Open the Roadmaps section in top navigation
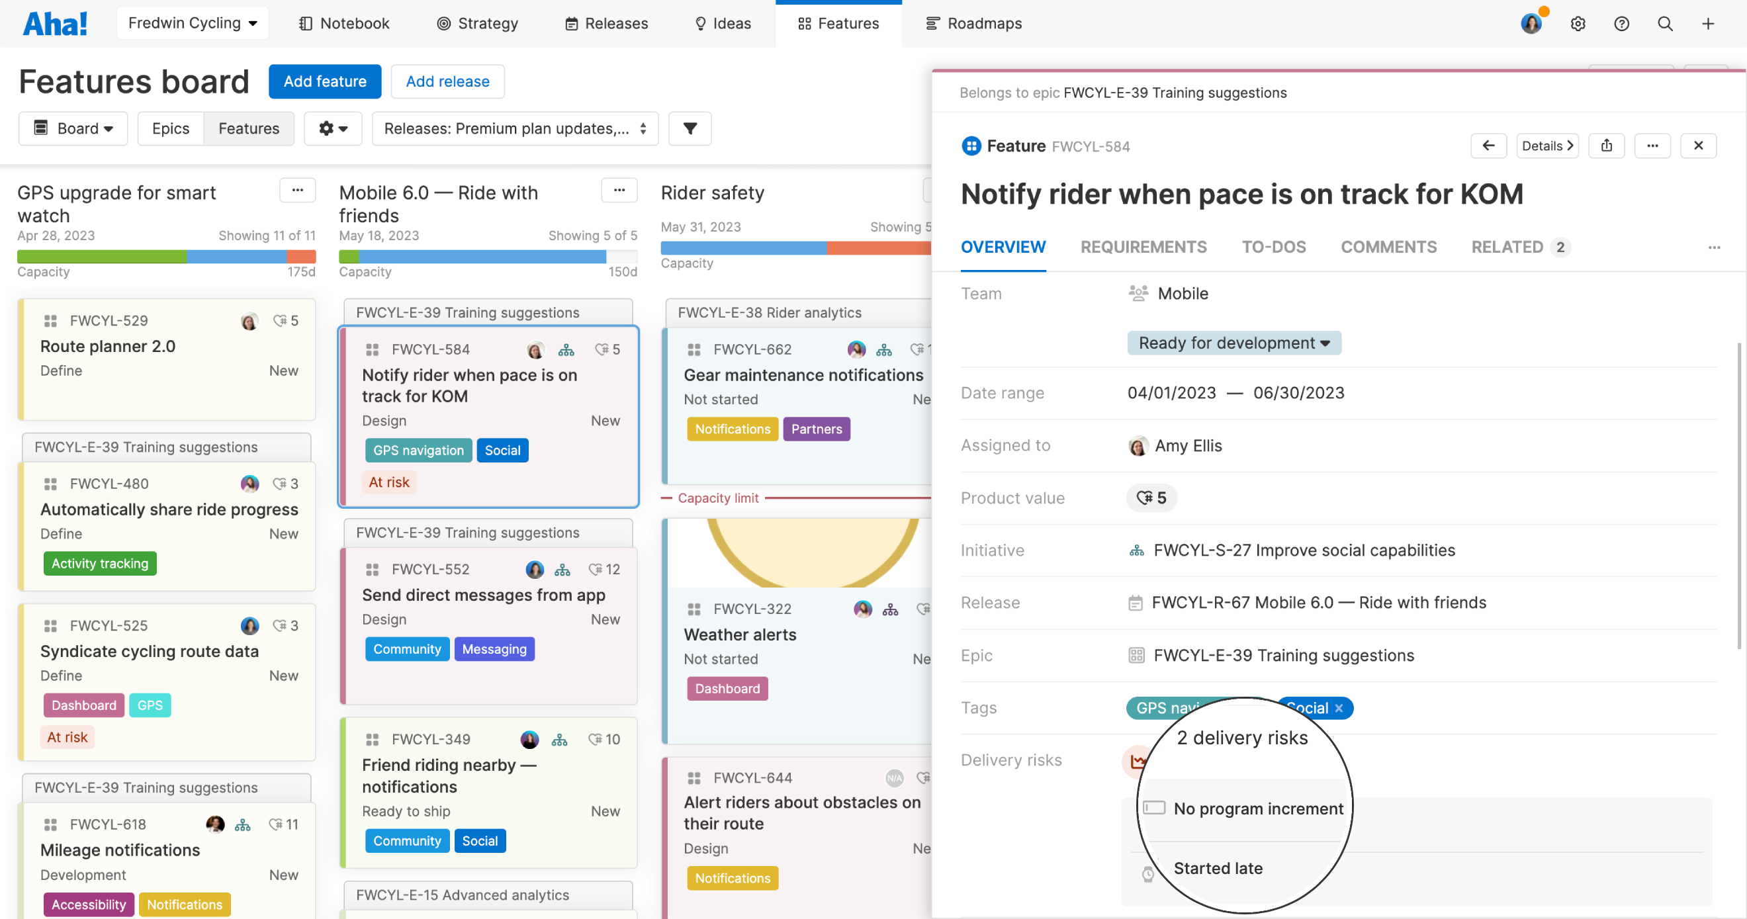The height and width of the screenshot is (919, 1747). pos(974,23)
